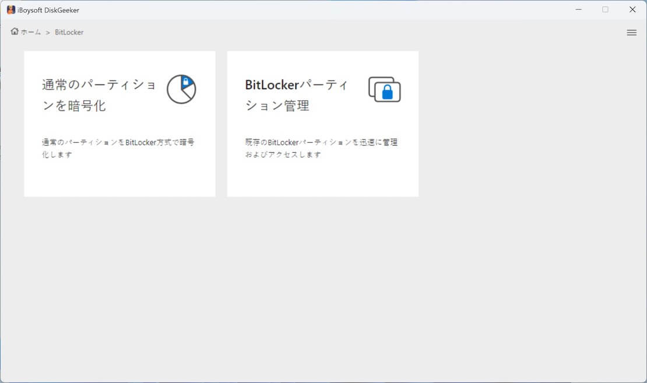Minimize the DiskGeeker window
The height and width of the screenshot is (383, 647).
[578, 9]
